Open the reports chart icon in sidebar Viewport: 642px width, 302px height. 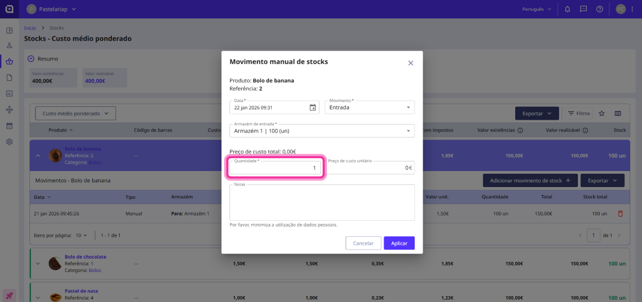click(x=9, y=94)
